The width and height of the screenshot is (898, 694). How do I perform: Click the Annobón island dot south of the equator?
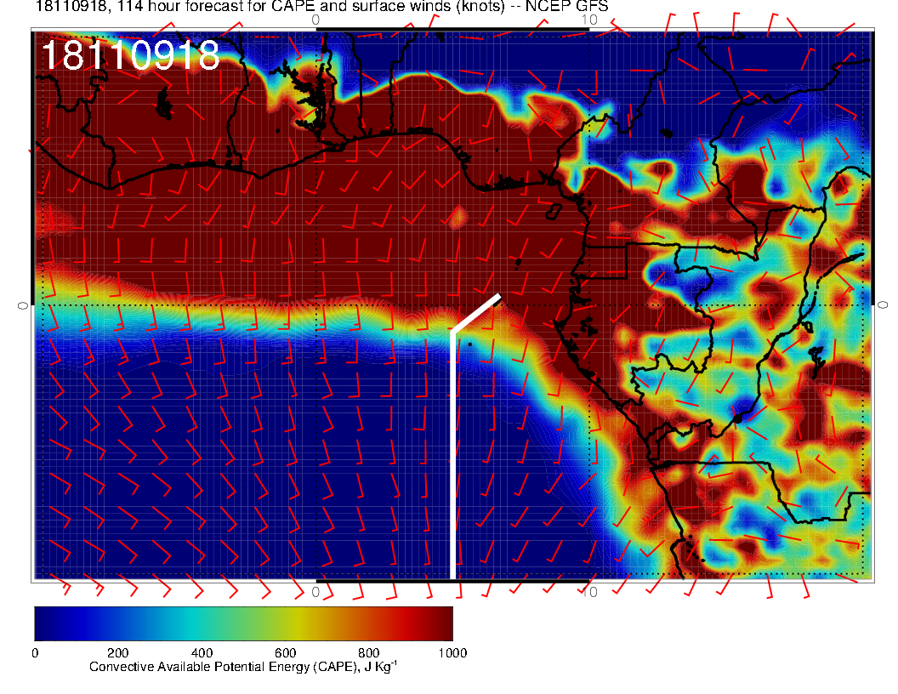[x=470, y=344]
